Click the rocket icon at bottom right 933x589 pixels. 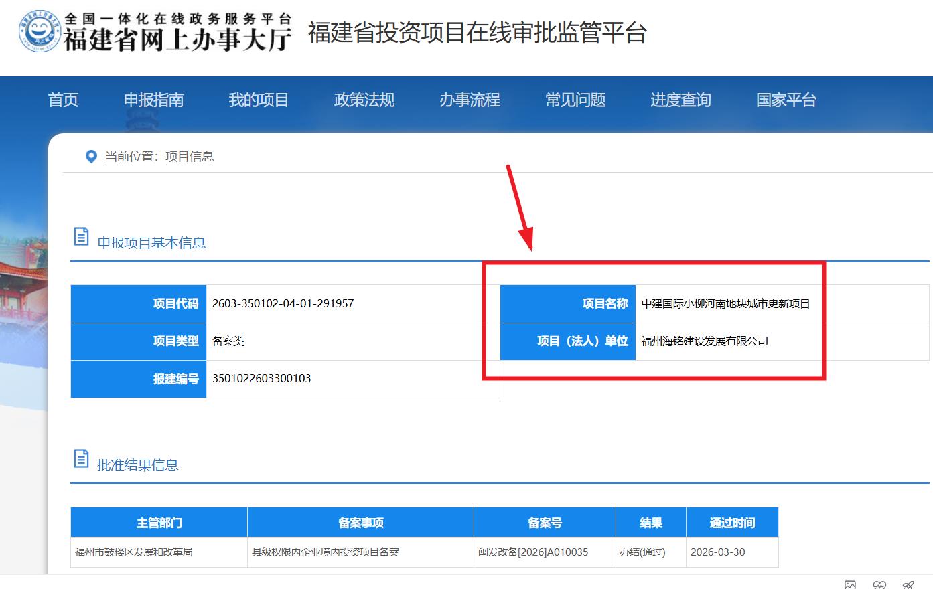coord(908,584)
